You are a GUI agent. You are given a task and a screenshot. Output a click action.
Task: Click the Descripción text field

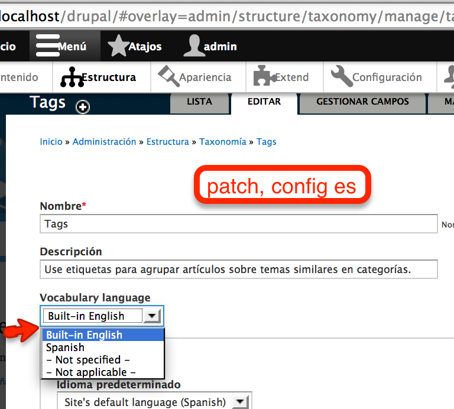click(x=239, y=270)
